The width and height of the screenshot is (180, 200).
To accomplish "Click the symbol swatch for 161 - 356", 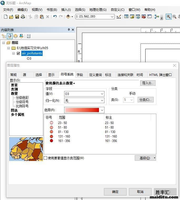I will pyautogui.click(x=52, y=141).
